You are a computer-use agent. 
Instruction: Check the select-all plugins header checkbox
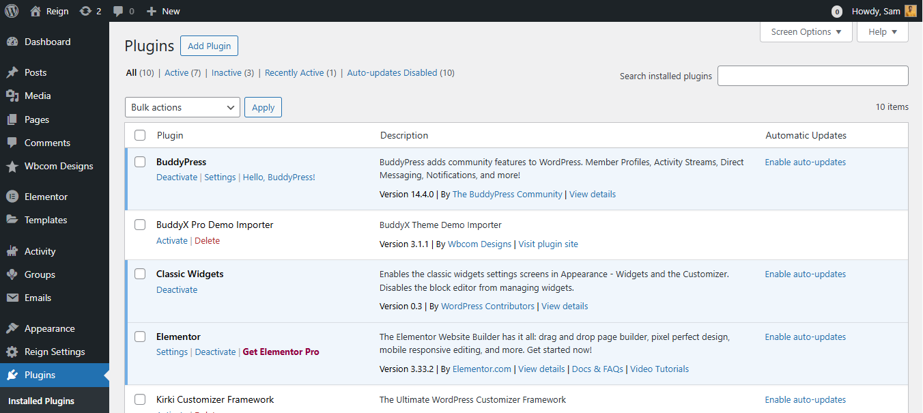(140, 135)
